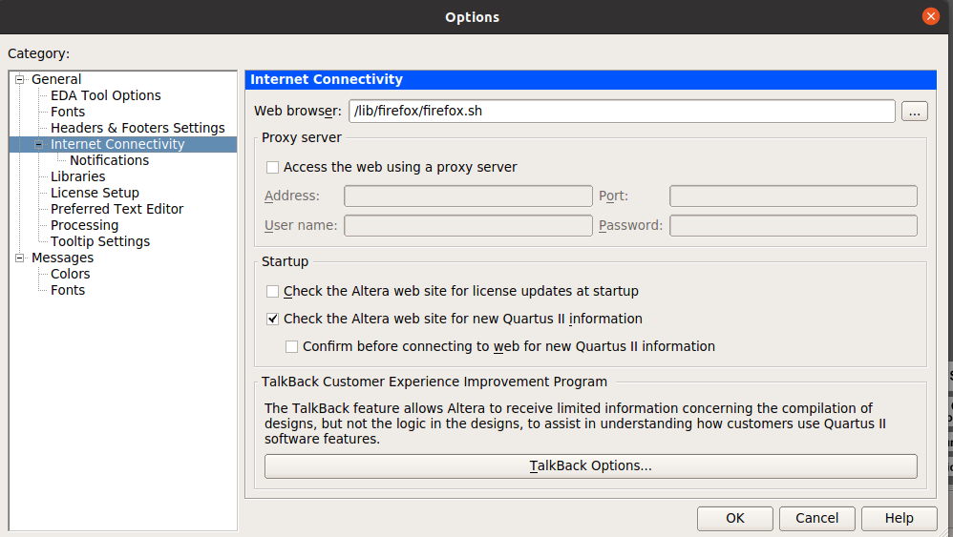
Task: Click the TalkBack Options button
Action: pos(590,466)
